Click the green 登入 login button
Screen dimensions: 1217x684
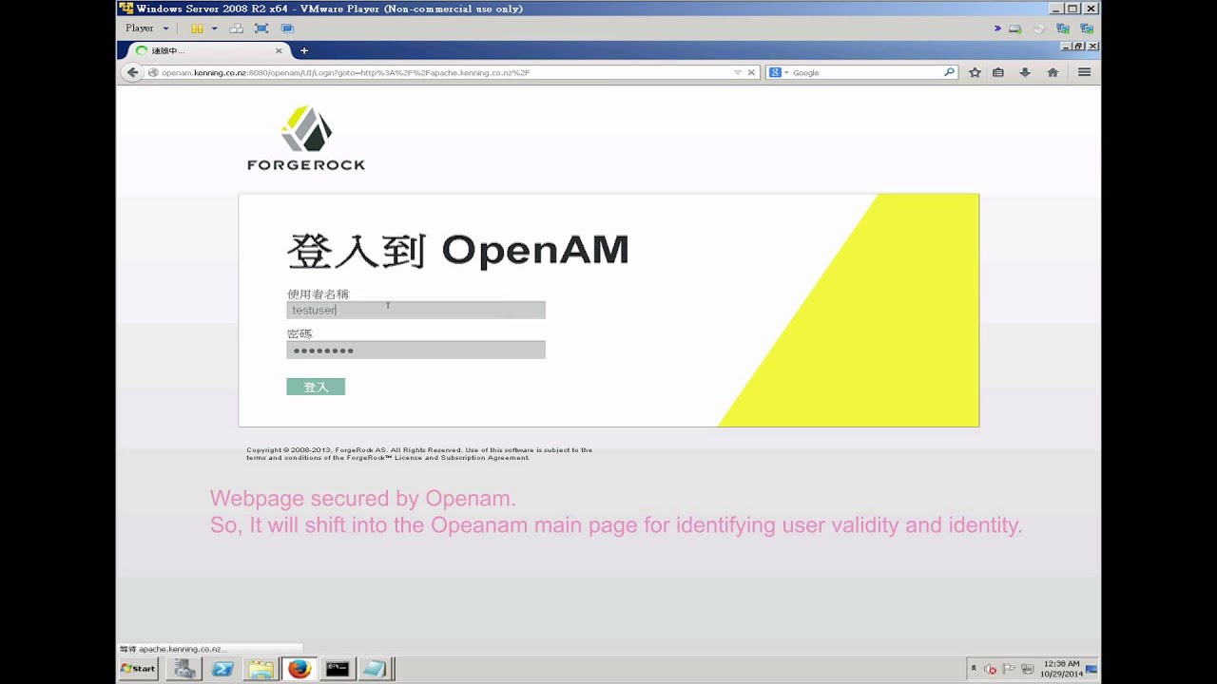coord(316,387)
